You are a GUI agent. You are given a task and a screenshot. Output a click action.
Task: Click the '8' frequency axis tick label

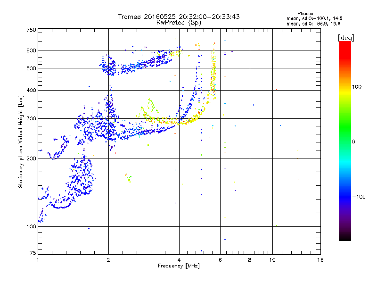[x=250, y=260]
